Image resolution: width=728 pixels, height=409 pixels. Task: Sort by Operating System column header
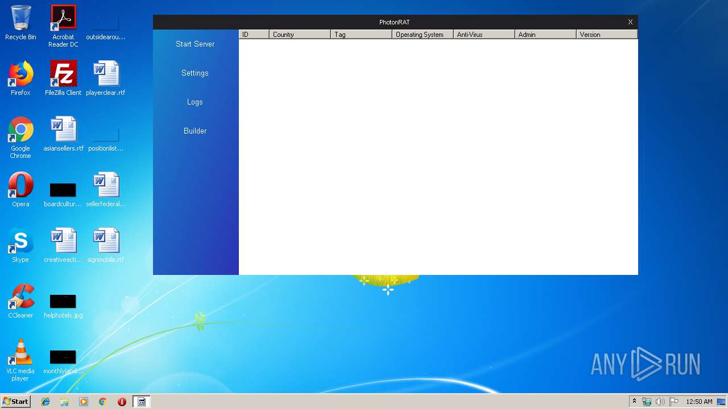[x=423, y=35]
